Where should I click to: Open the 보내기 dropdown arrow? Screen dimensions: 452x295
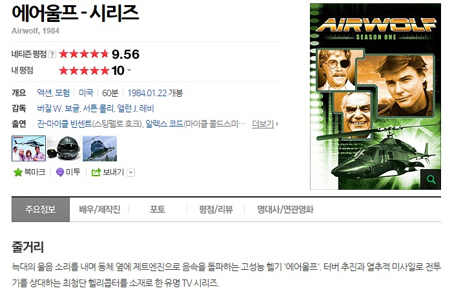click(x=130, y=172)
